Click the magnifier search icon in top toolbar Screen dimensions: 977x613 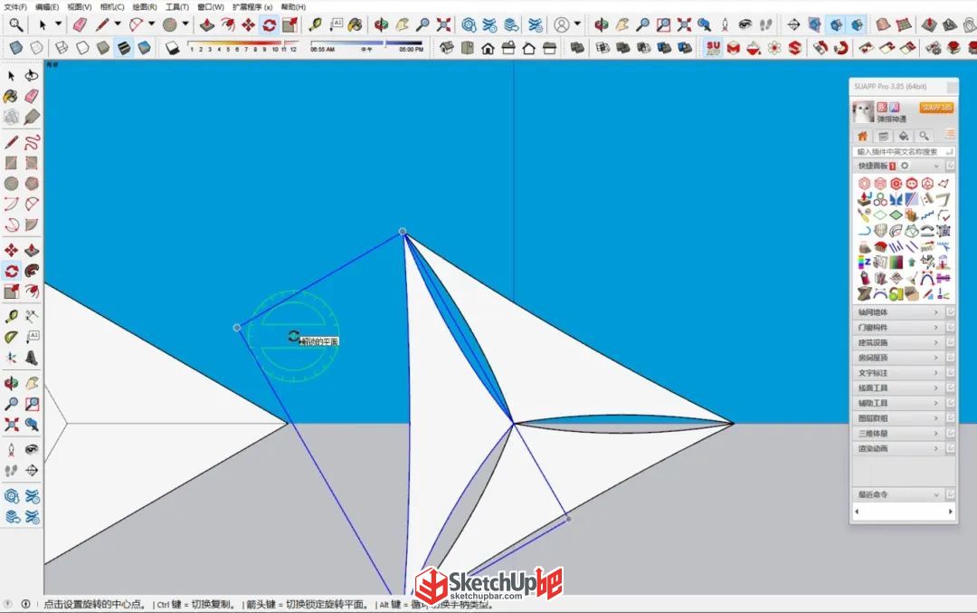tap(15, 25)
